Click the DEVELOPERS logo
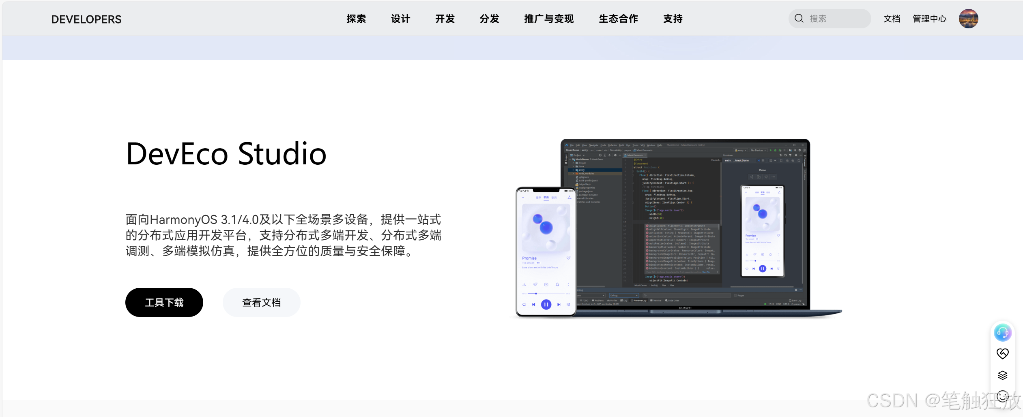The width and height of the screenshot is (1023, 417). [x=86, y=19]
